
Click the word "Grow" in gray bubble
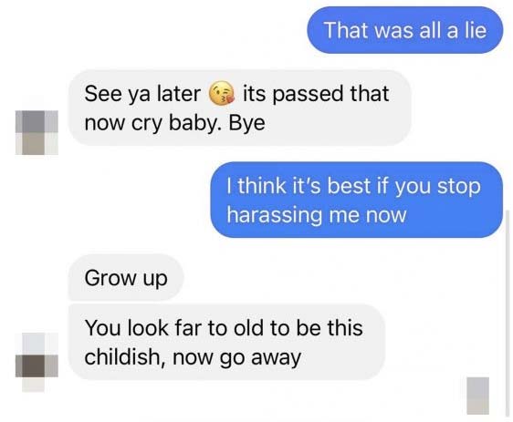(110, 278)
